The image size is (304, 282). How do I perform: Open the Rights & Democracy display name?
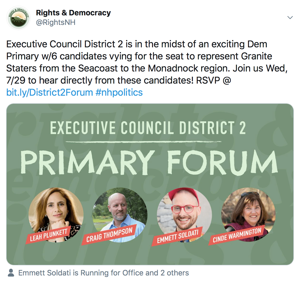(73, 13)
